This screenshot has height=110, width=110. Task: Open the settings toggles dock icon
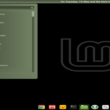tap(105, 107)
